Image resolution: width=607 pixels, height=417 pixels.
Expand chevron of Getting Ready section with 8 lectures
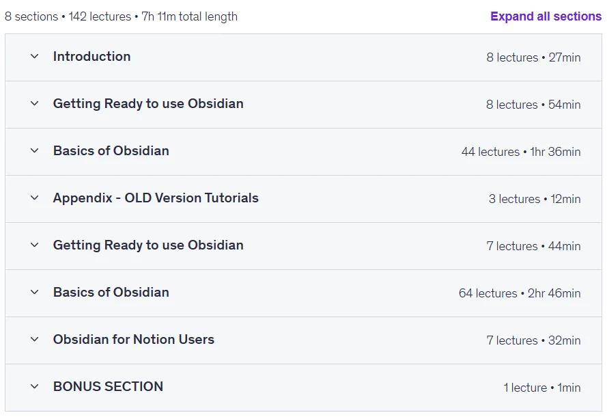click(x=34, y=103)
